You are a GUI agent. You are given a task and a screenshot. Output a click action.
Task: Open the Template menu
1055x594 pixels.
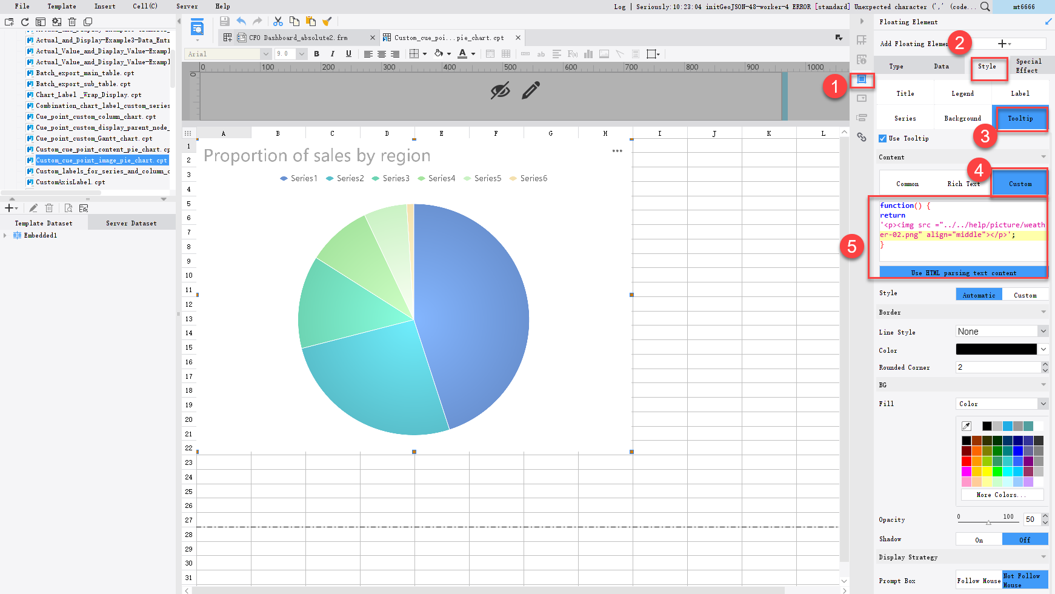[x=62, y=6]
